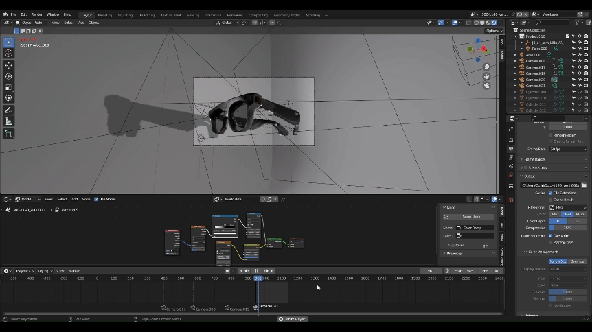Click the zoom magnifier icon in viewport

tap(487, 67)
